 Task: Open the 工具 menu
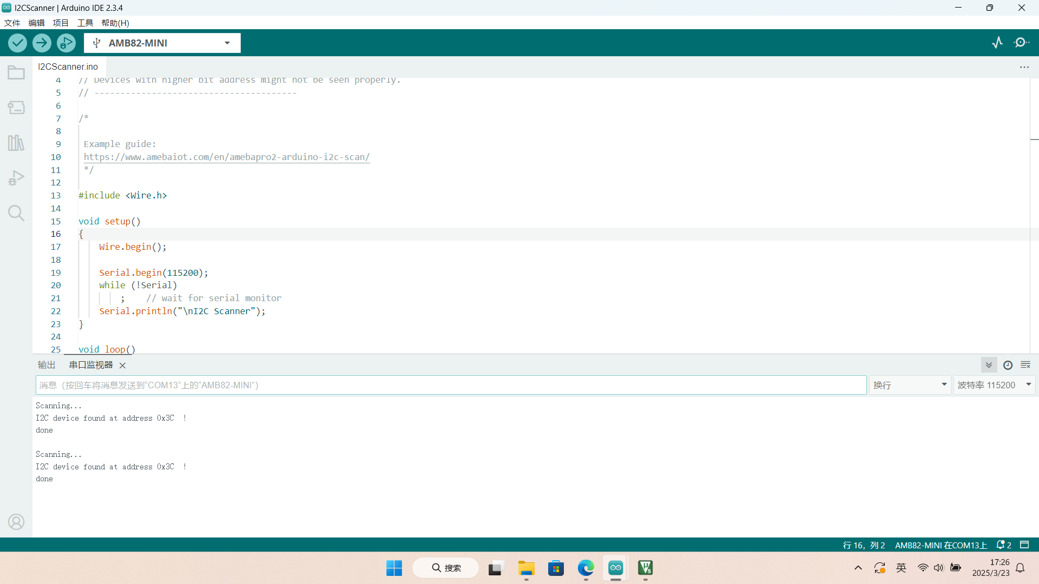[85, 23]
